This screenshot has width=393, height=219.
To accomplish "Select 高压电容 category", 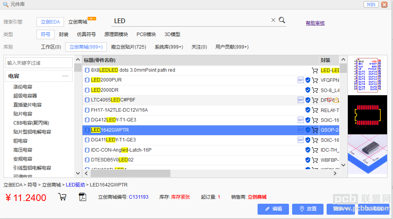I will (23, 150).
